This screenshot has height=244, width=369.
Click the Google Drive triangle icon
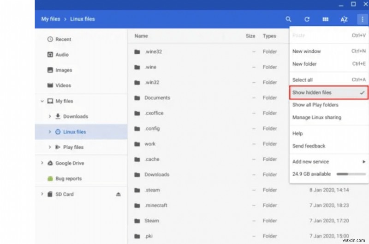(50, 163)
